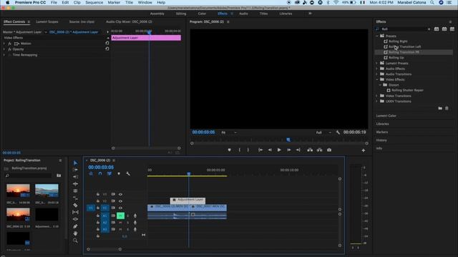Expand the Opacity effect properties
This screenshot has width=458, height=257.
coord(4,49)
